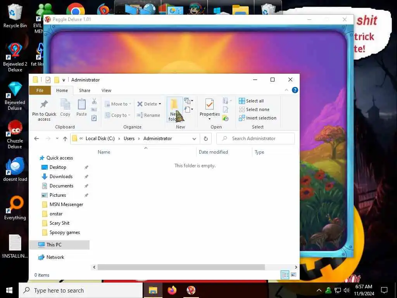Image resolution: width=397 pixels, height=298 pixels.
Task: Click the History icon in Open group
Action: point(225,118)
